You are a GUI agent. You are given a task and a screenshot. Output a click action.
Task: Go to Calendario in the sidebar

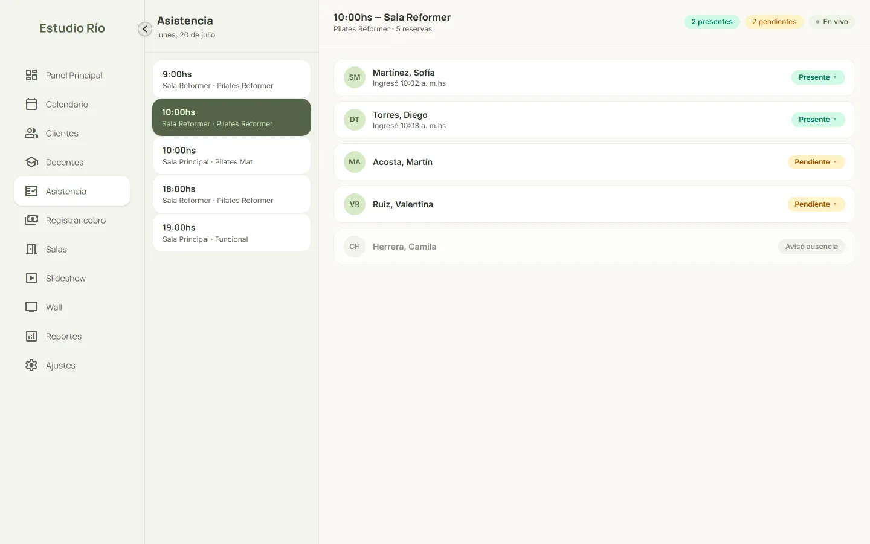click(x=72, y=104)
